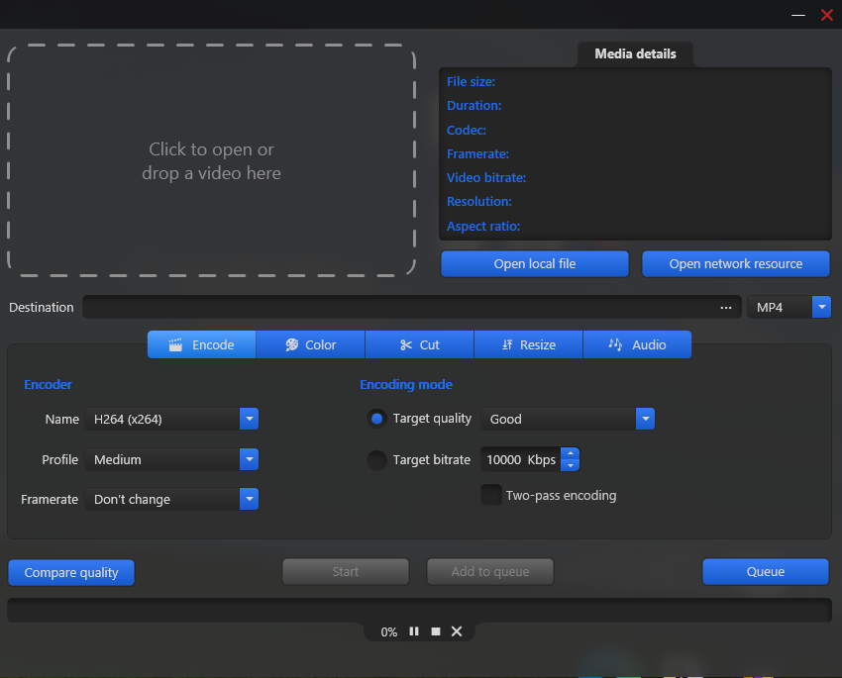
Task: Close the application with the red X
Action: pos(827,15)
